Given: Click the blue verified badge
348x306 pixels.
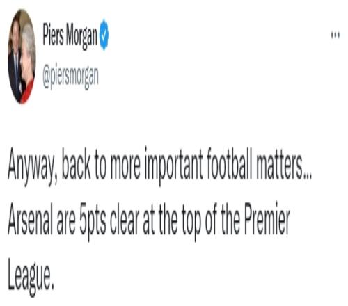Looking at the screenshot, I should click(x=104, y=35).
